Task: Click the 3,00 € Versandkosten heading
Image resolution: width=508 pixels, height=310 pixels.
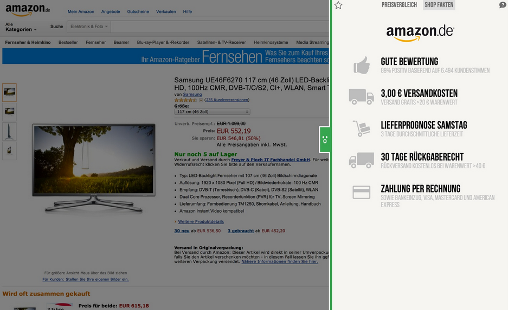Action: (x=419, y=94)
